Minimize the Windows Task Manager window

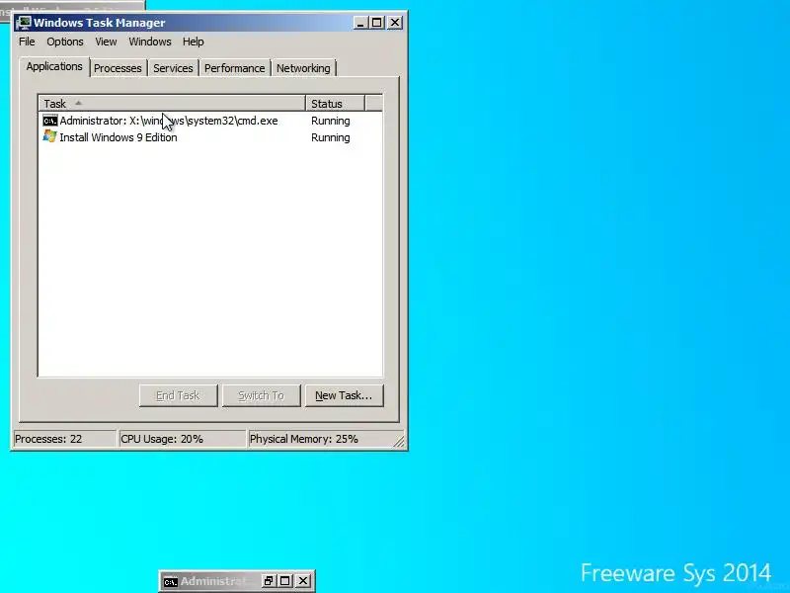click(359, 23)
